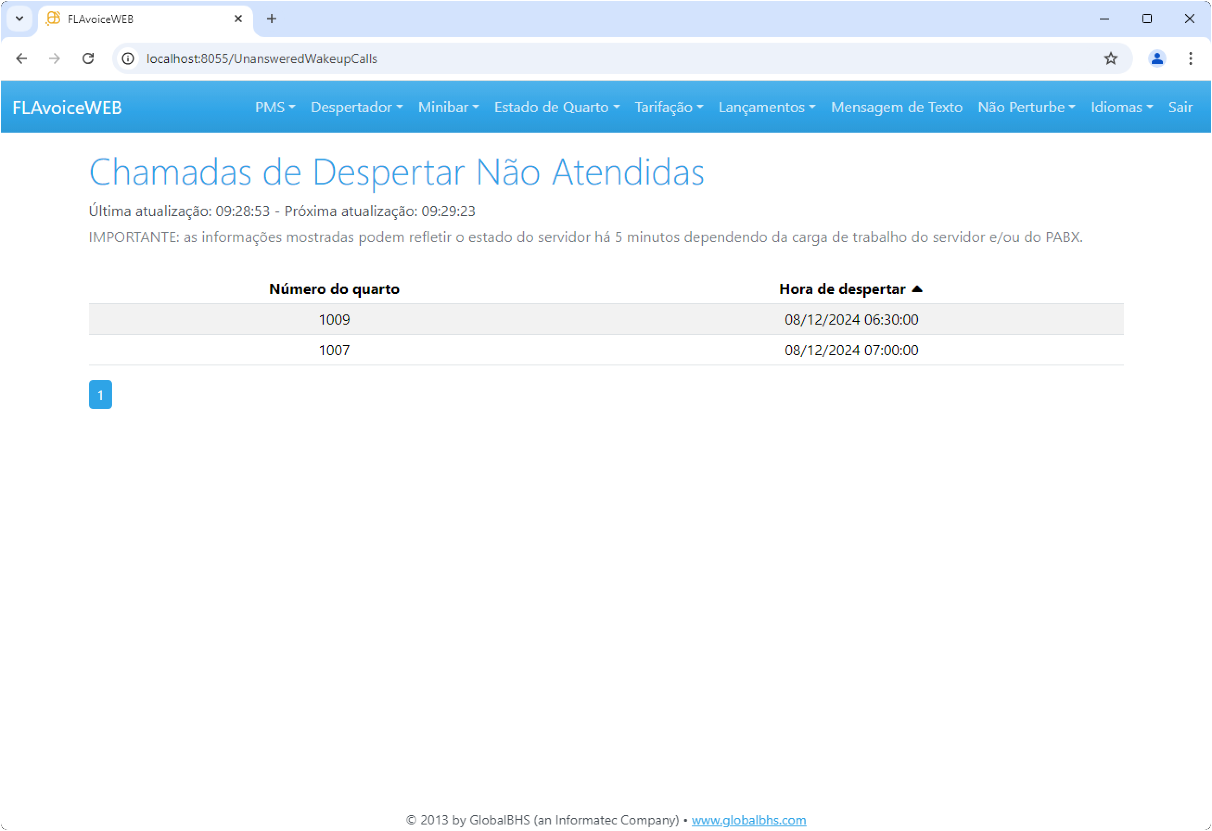
Task: Select page 1 pagination button
Action: pyautogui.click(x=101, y=394)
